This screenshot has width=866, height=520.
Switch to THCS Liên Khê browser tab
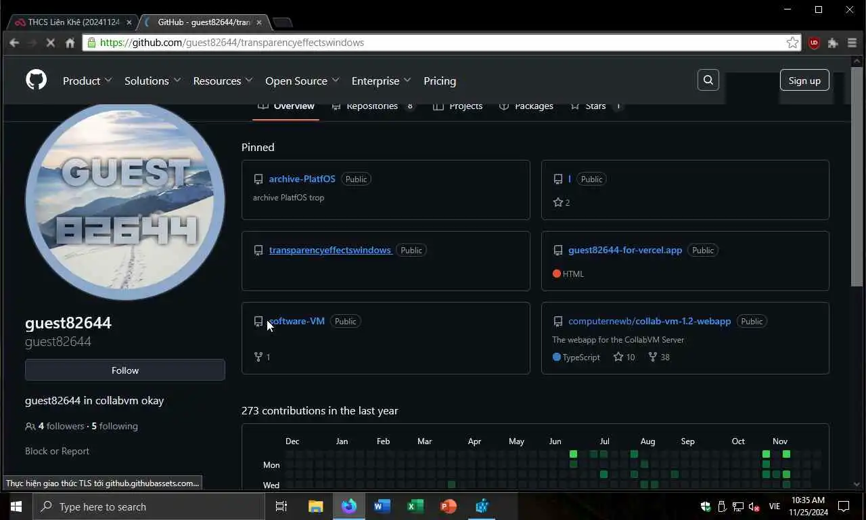coord(72,22)
